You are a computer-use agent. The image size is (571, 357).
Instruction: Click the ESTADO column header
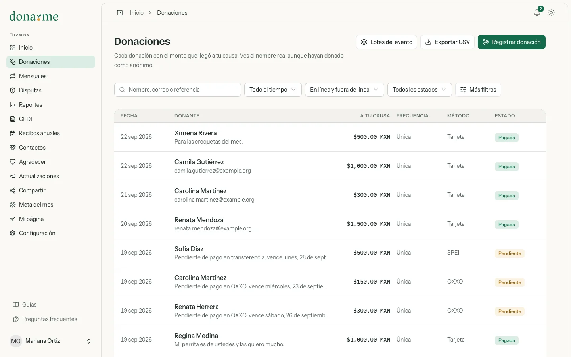(505, 116)
